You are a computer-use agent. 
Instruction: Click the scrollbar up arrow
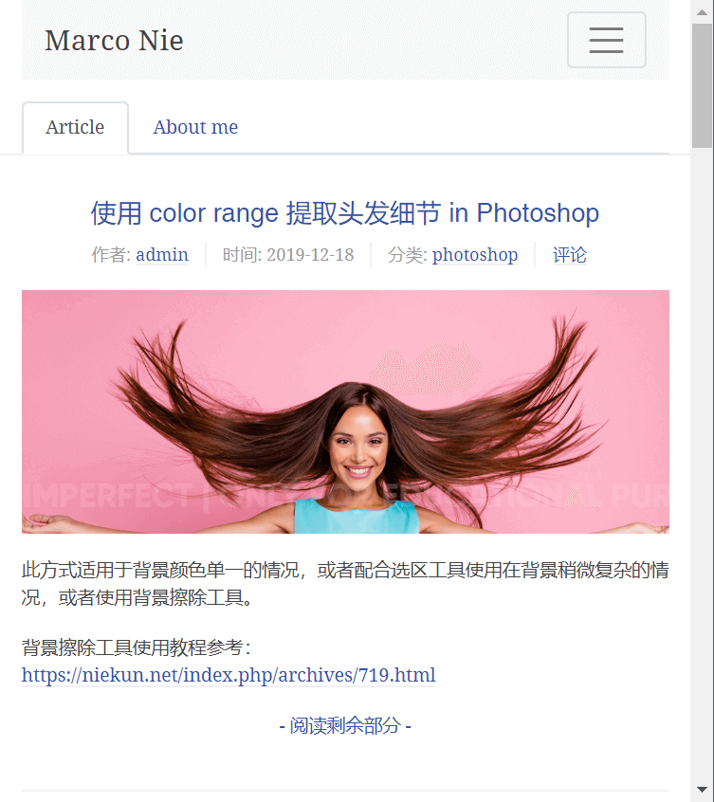pyautogui.click(x=703, y=12)
